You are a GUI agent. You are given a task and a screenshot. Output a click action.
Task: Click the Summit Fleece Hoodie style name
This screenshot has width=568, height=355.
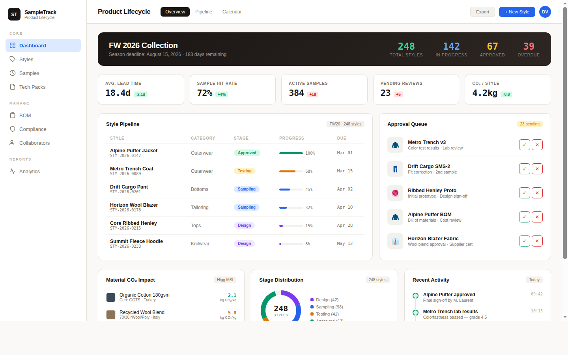(x=136, y=241)
